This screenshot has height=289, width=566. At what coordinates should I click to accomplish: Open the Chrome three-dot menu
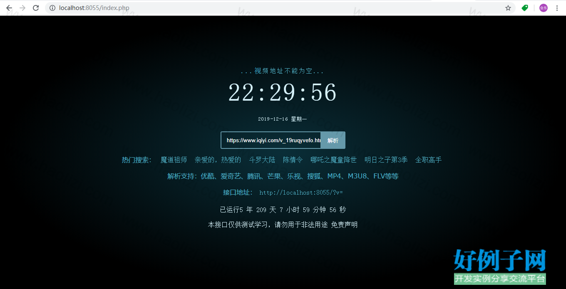tap(557, 8)
